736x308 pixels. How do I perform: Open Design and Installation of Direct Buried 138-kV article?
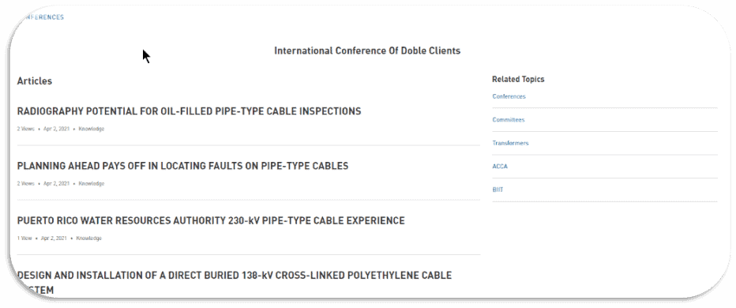point(235,283)
